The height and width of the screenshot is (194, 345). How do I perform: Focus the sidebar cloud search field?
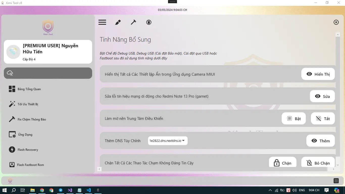tap(48, 73)
